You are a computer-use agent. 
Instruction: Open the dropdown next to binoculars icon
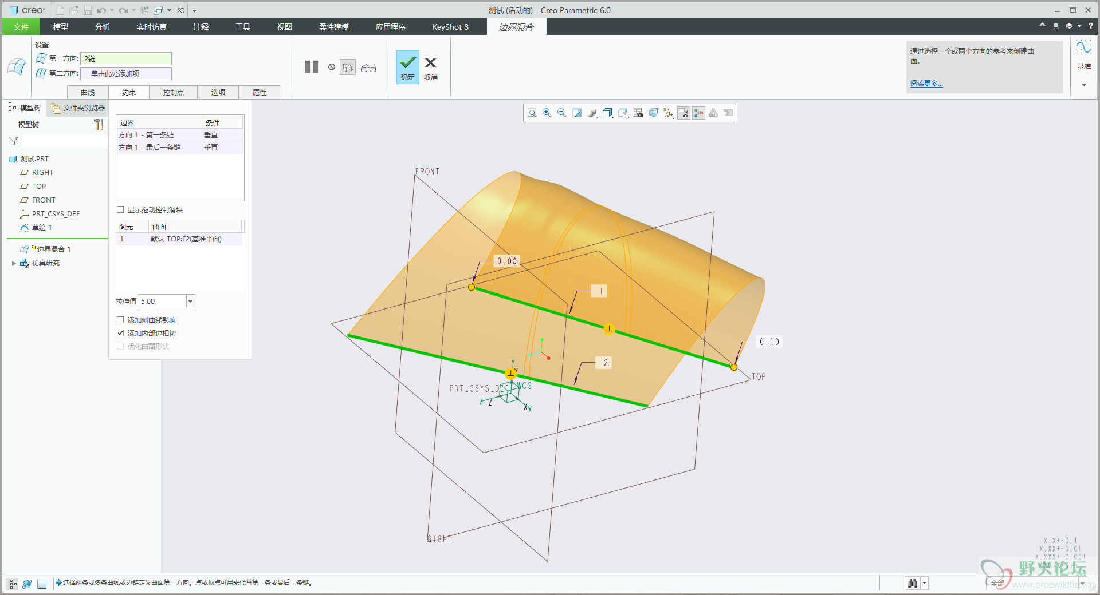point(924,583)
